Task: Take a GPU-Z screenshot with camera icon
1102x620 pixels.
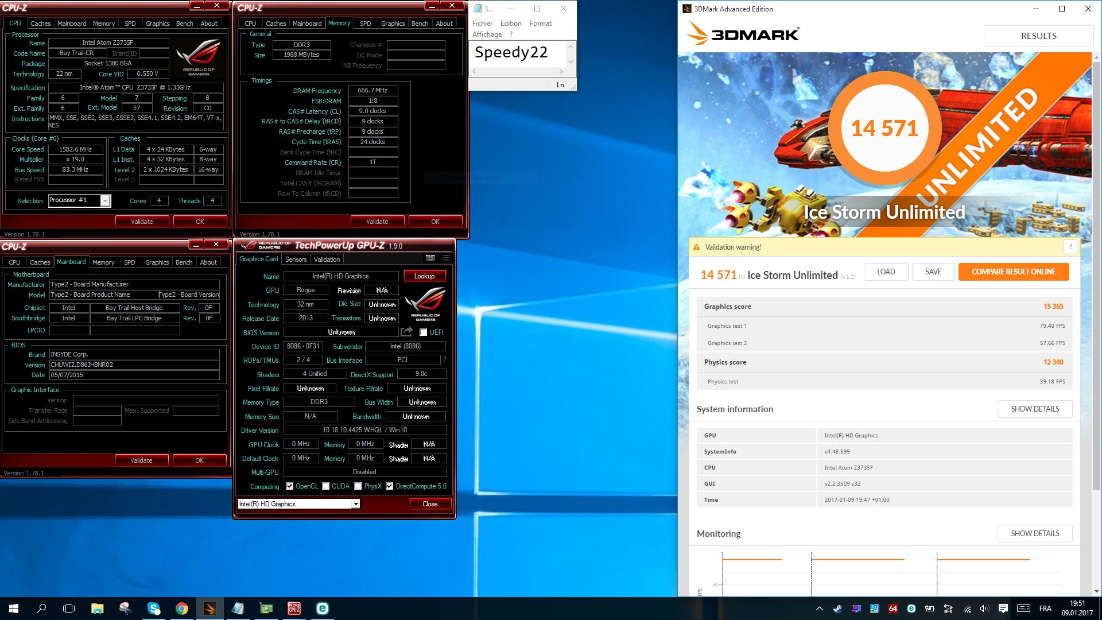Action: [x=430, y=258]
